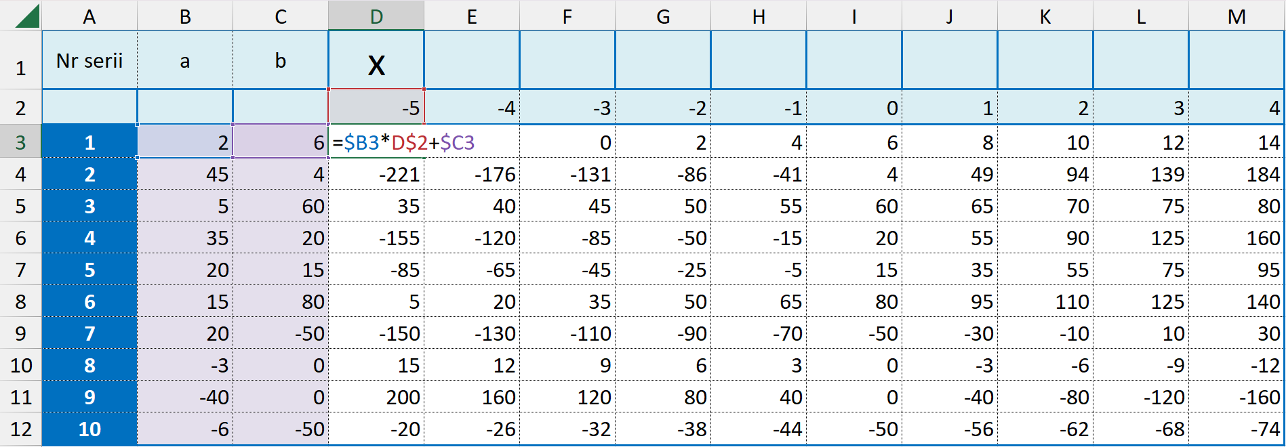
Task: Click cell B3 with value 2
Action: click(x=185, y=142)
